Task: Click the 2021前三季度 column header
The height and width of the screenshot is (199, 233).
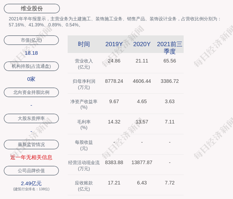Action: [x=170, y=48]
